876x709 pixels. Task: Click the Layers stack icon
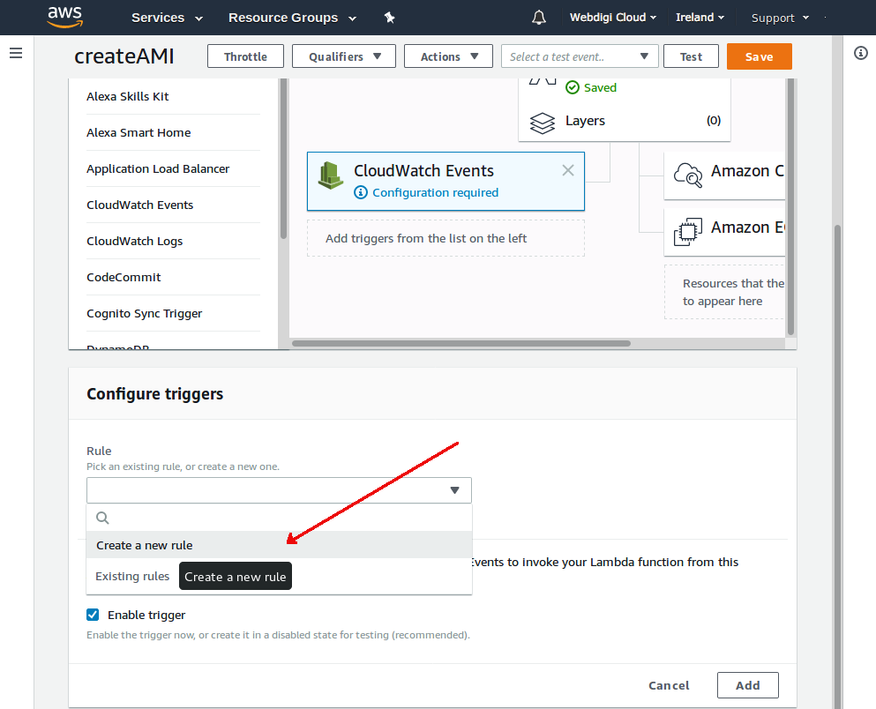coord(542,123)
